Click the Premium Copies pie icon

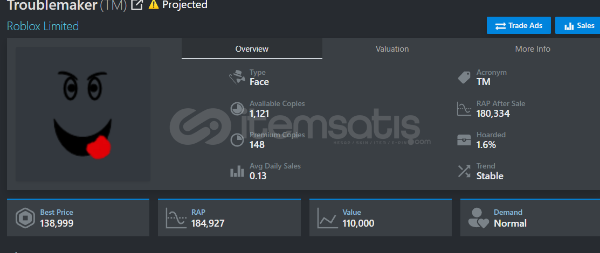[x=237, y=140]
